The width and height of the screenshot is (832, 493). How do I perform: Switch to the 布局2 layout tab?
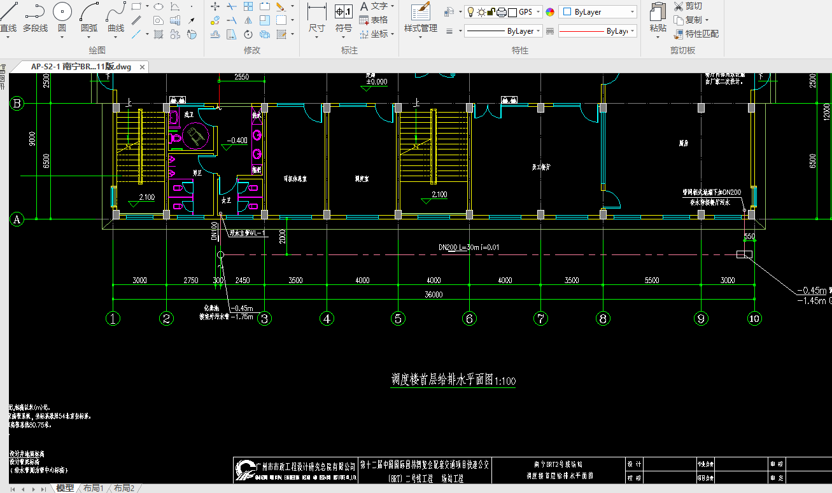124,488
